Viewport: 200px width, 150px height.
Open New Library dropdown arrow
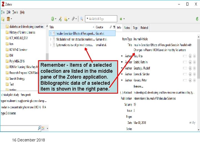coord(11,19)
